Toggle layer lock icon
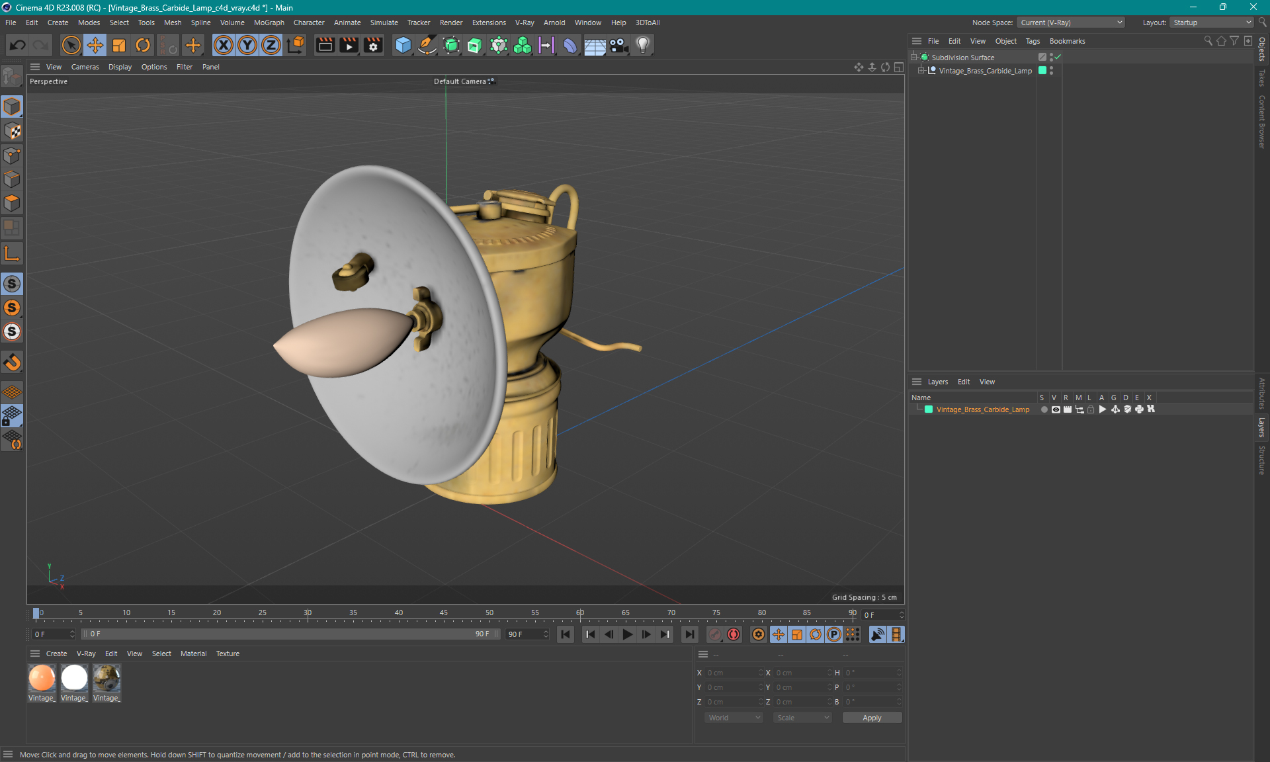1270x762 pixels. [x=1091, y=409]
